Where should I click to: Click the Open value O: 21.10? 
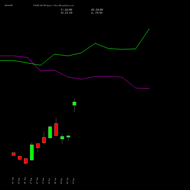(66, 13)
